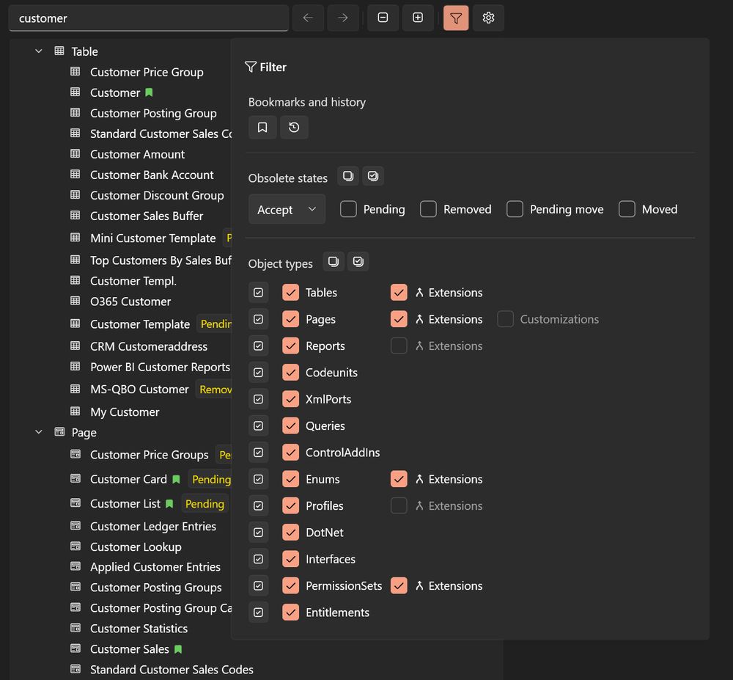Select the Customer Price Group table
This screenshot has height=680, width=733.
147,72
